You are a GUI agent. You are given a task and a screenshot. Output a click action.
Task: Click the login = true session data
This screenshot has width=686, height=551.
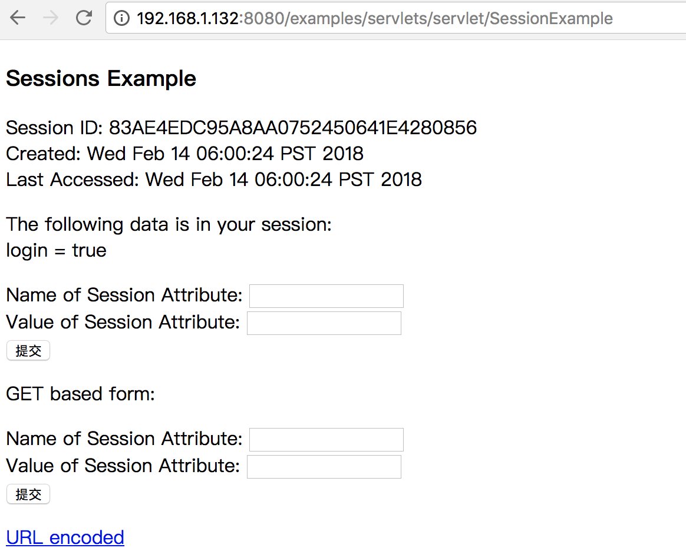56,251
